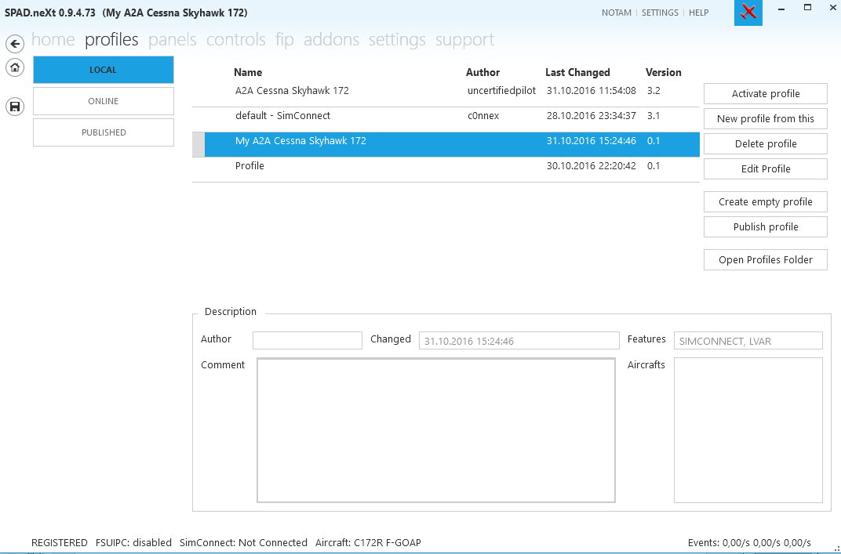Click the save floppy disk icon
This screenshot has height=554, width=841.
14,107
